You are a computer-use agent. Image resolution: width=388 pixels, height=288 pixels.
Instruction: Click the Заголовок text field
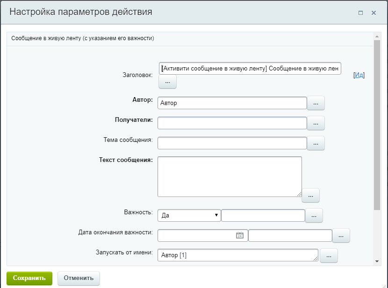[250, 69]
